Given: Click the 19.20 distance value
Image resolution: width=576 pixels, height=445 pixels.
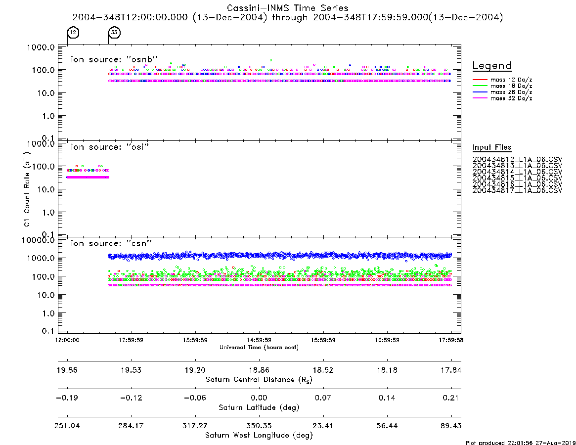Looking at the screenshot, I should pos(195,370).
